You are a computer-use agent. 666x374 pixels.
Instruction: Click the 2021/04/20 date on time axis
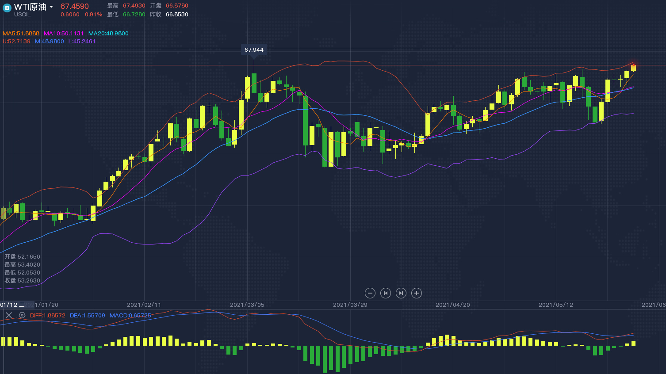pyautogui.click(x=453, y=305)
